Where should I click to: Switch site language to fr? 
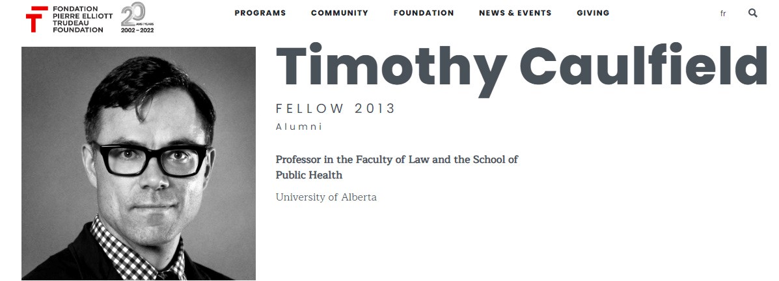tap(723, 14)
